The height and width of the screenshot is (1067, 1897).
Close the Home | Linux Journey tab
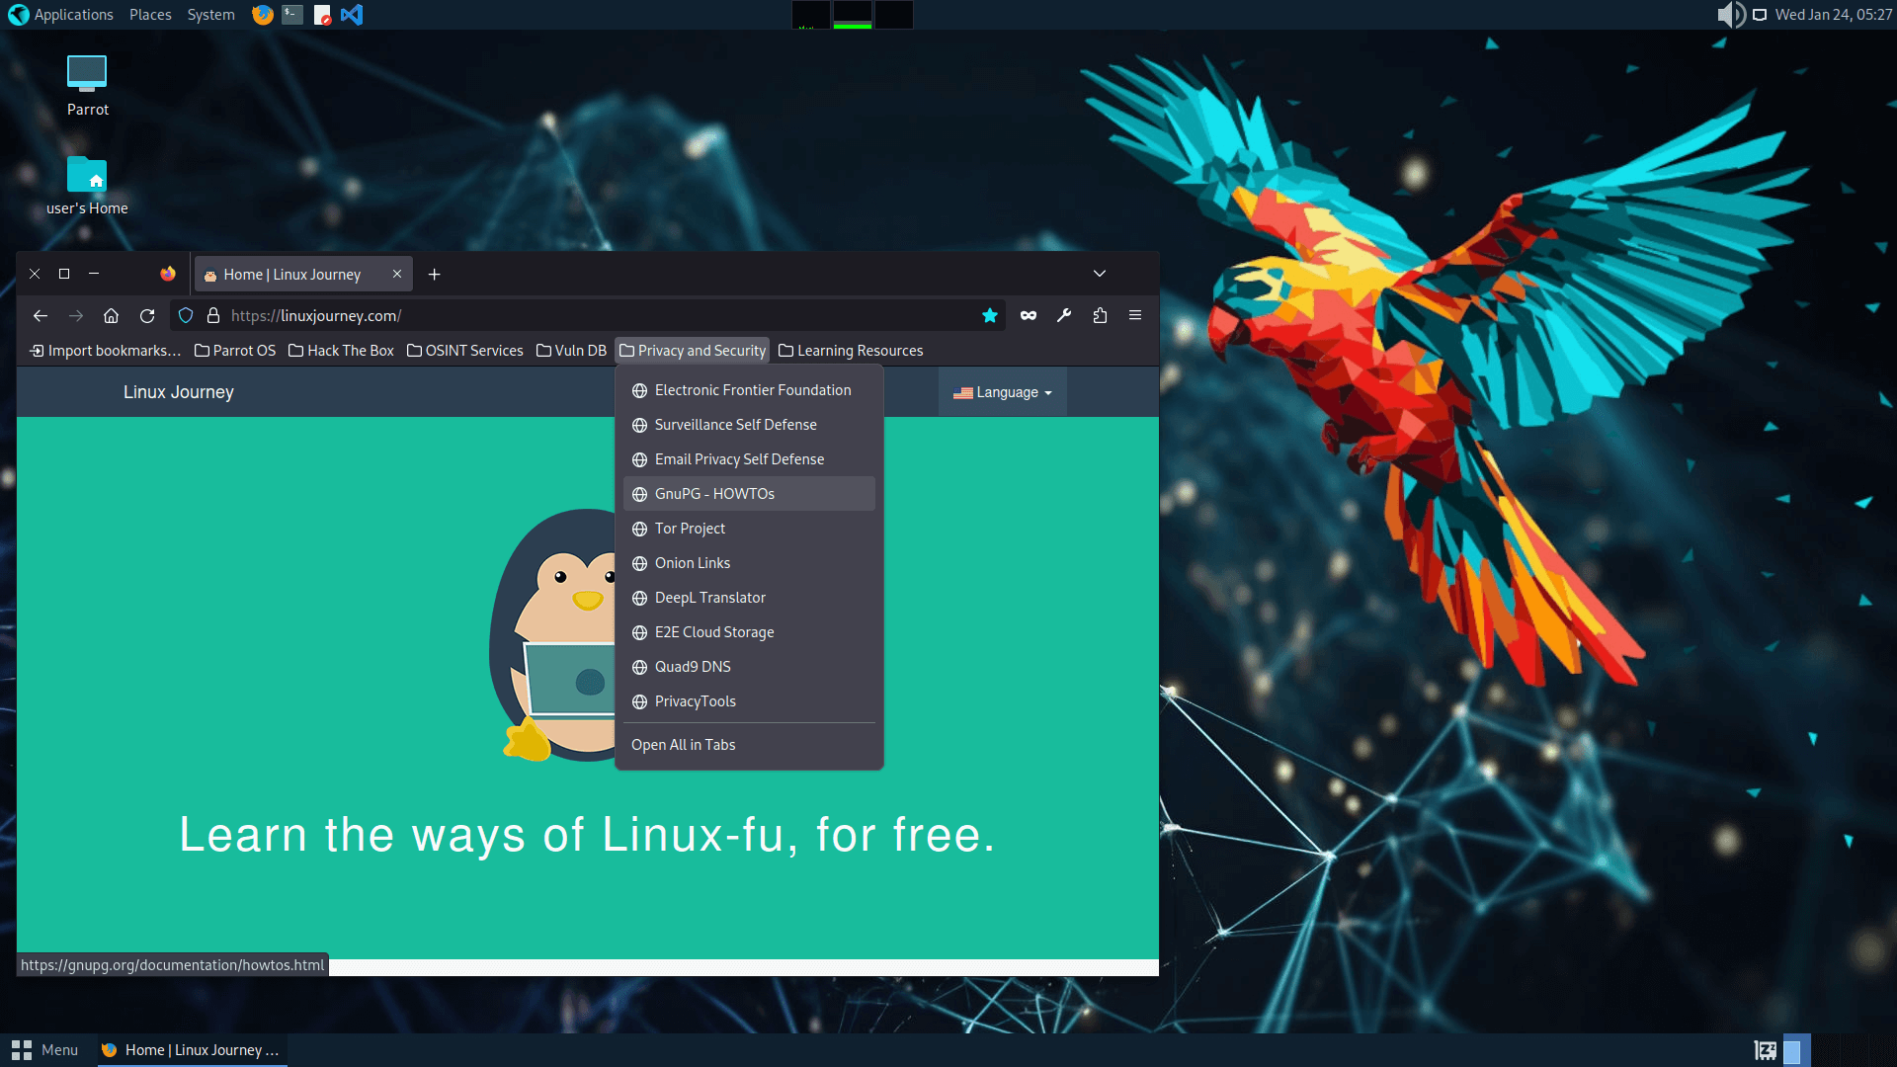pyautogui.click(x=397, y=274)
